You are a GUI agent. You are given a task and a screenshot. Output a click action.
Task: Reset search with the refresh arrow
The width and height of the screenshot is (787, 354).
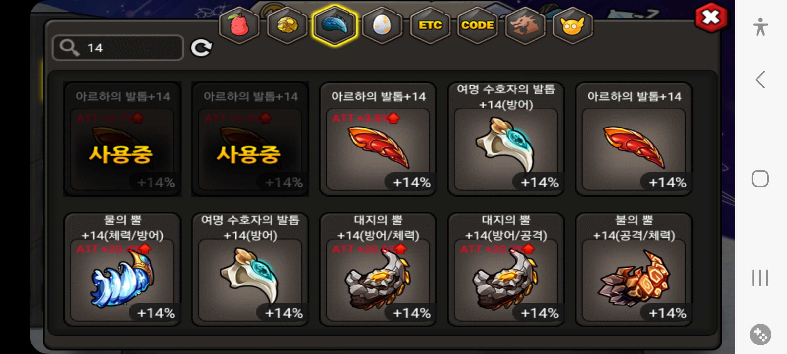[201, 48]
